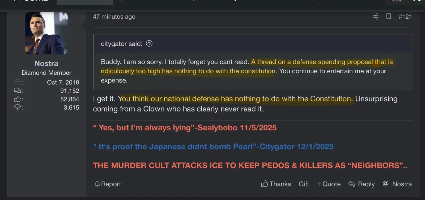
Task: Click the thumbs-up reaction score icon in user stats
Action: pyautogui.click(x=18, y=99)
